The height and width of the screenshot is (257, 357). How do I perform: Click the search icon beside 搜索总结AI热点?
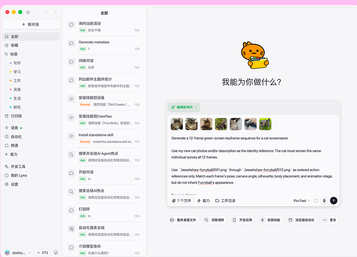pyautogui.click(x=71, y=192)
